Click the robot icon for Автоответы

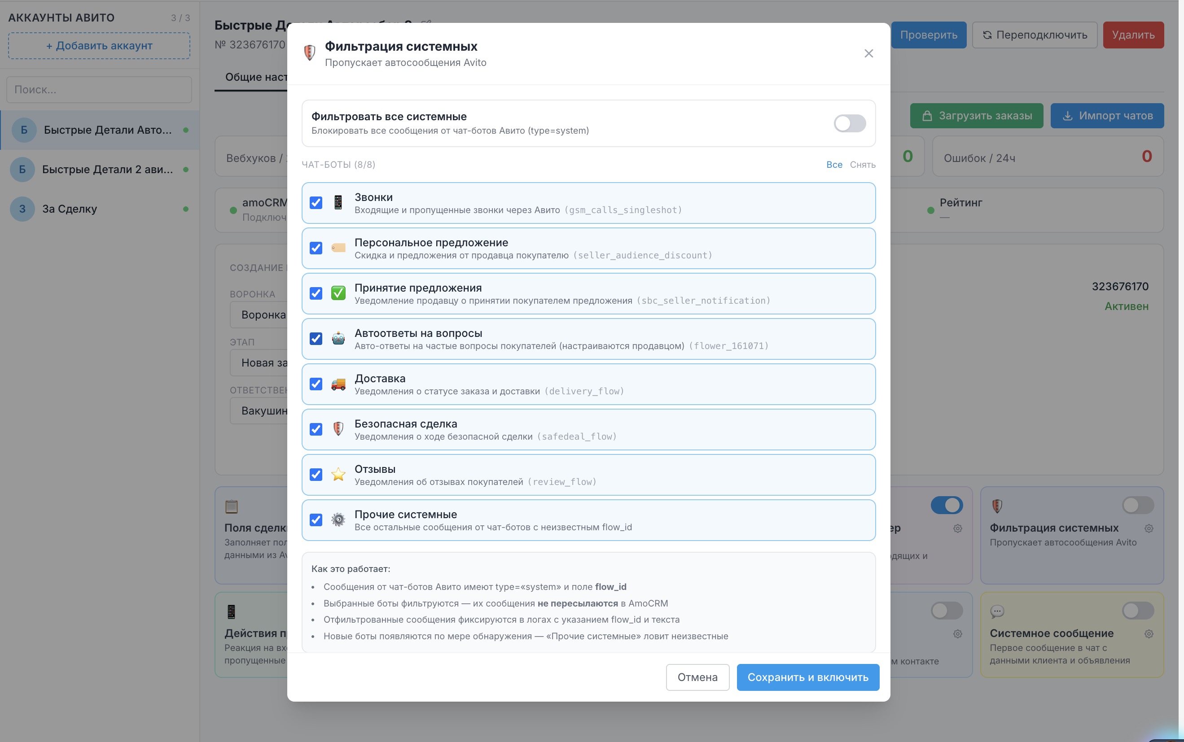(338, 339)
